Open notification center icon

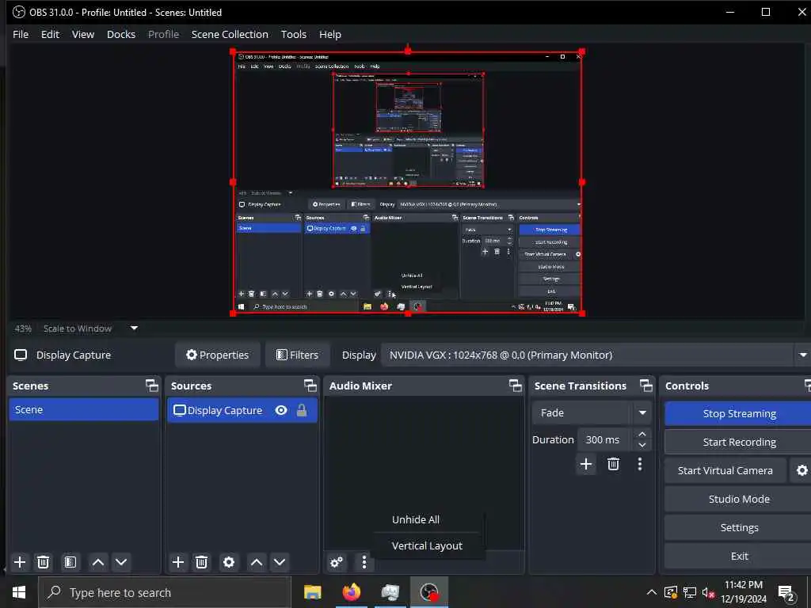pyautogui.click(x=786, y=594)
